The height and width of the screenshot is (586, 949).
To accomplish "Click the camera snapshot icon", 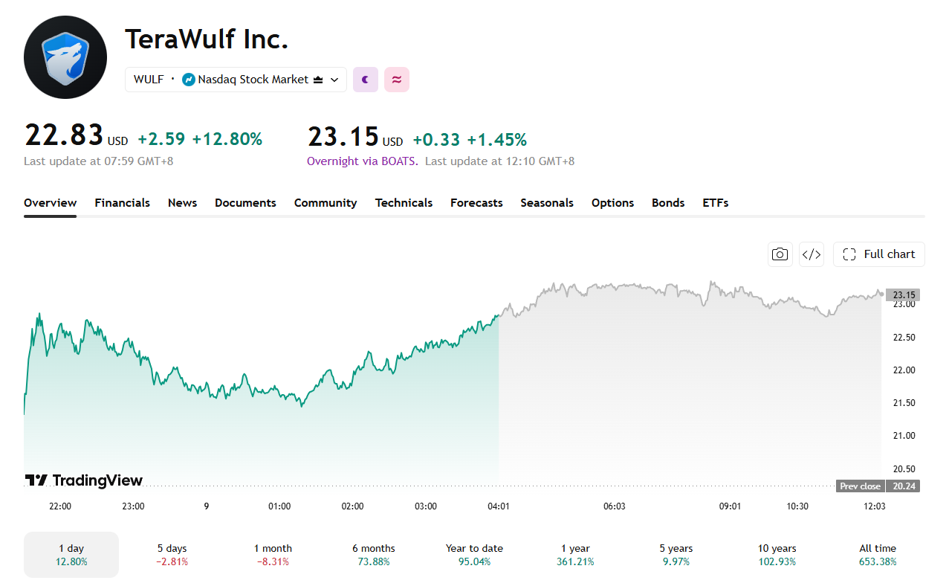I will point(780,254).
